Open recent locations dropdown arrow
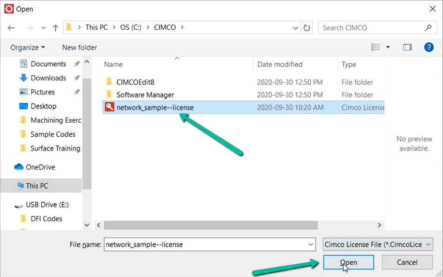Screen dimensions: 443x277 (43, 28)
